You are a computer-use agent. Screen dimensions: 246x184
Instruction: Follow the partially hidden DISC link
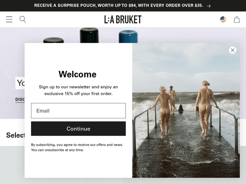click(20, 100)
